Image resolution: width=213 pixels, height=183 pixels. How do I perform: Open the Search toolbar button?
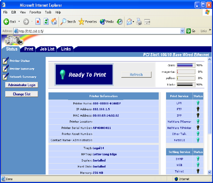pyautogui.click(x=68, y=22)
